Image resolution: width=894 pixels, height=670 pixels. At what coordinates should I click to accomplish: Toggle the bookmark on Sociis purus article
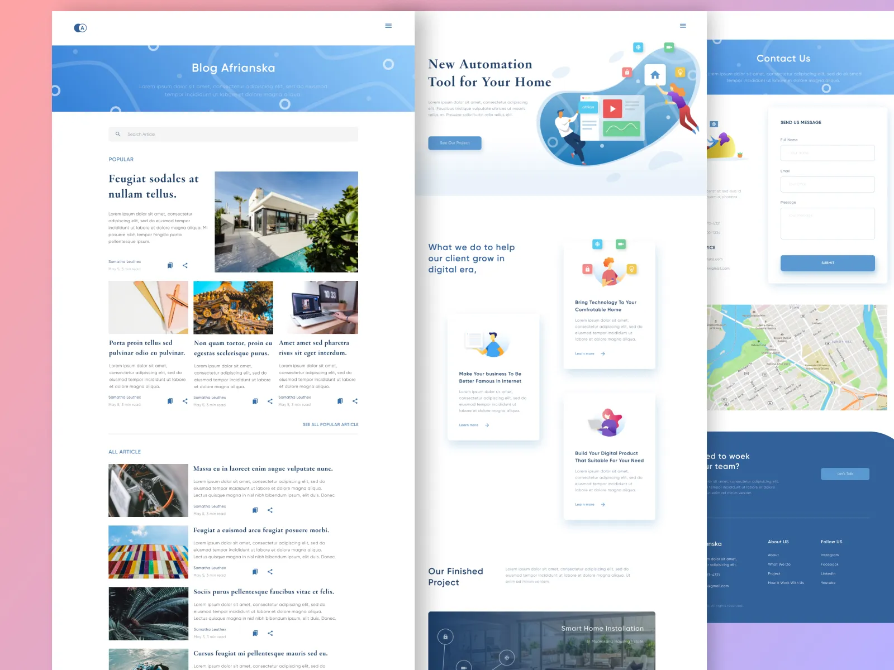coord(255,633)
